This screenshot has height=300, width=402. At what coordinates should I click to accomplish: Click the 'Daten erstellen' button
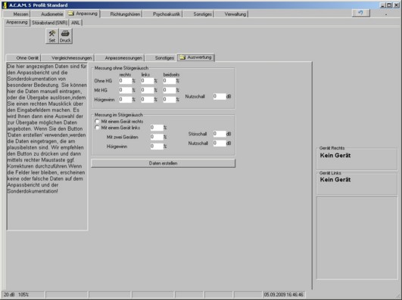(163, 163)
